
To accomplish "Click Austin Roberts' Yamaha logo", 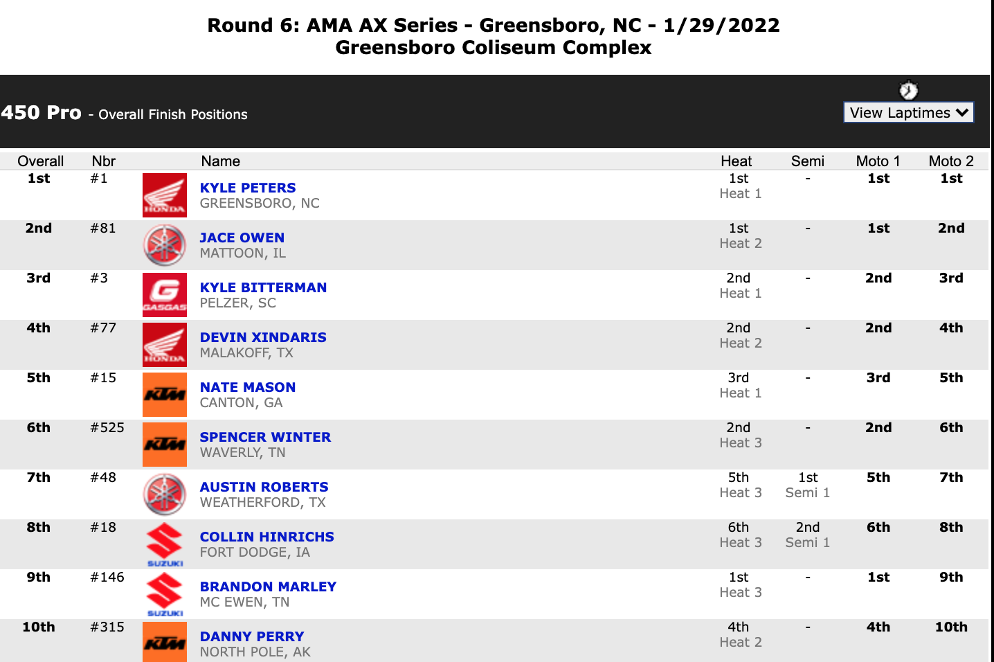I will coord(165,494).
